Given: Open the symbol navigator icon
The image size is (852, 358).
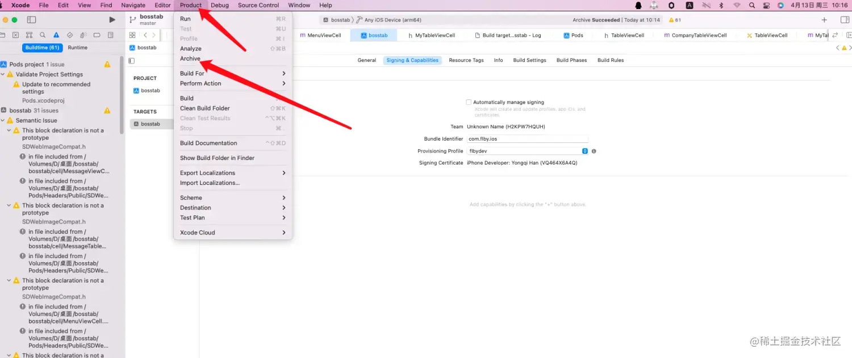Looking at the screenshot, I should 29,35.
